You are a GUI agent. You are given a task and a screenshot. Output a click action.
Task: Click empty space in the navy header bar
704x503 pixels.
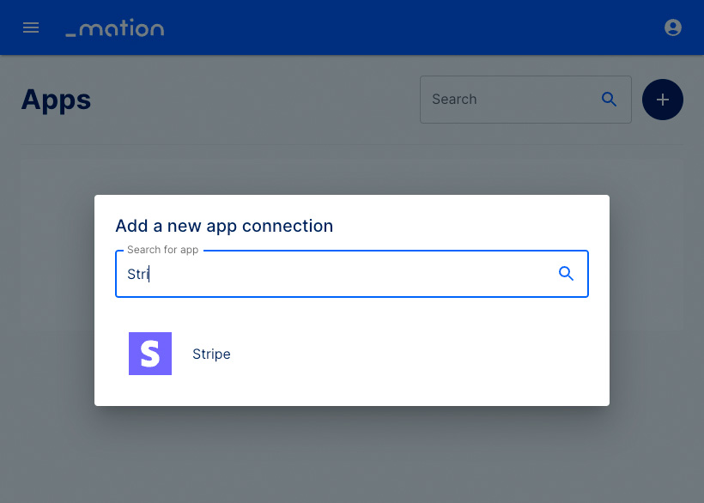pos(404,27)
